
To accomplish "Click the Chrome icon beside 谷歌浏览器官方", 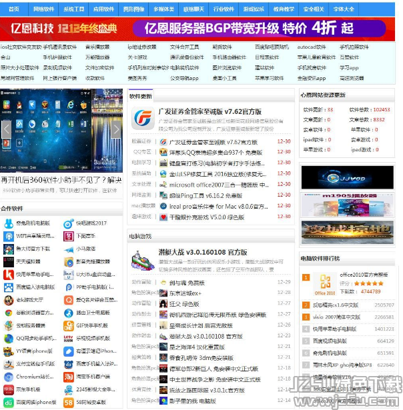I will tap(9, 313).
